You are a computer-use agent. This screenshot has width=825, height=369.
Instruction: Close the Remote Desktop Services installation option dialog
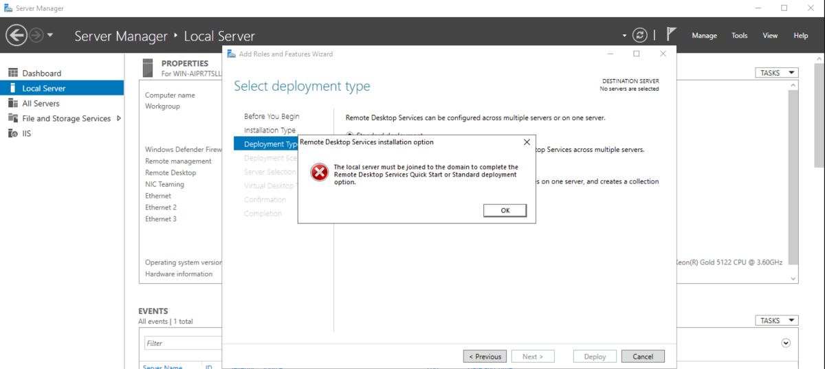527,142
